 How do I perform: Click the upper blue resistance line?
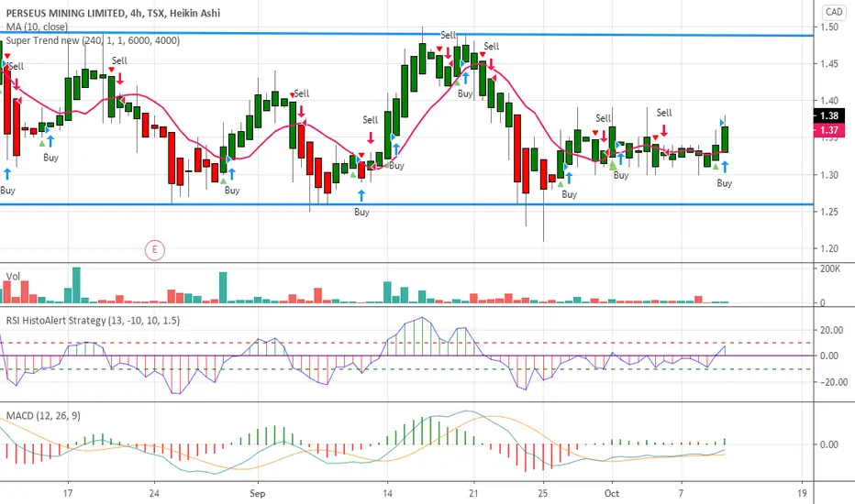(406, 34)
